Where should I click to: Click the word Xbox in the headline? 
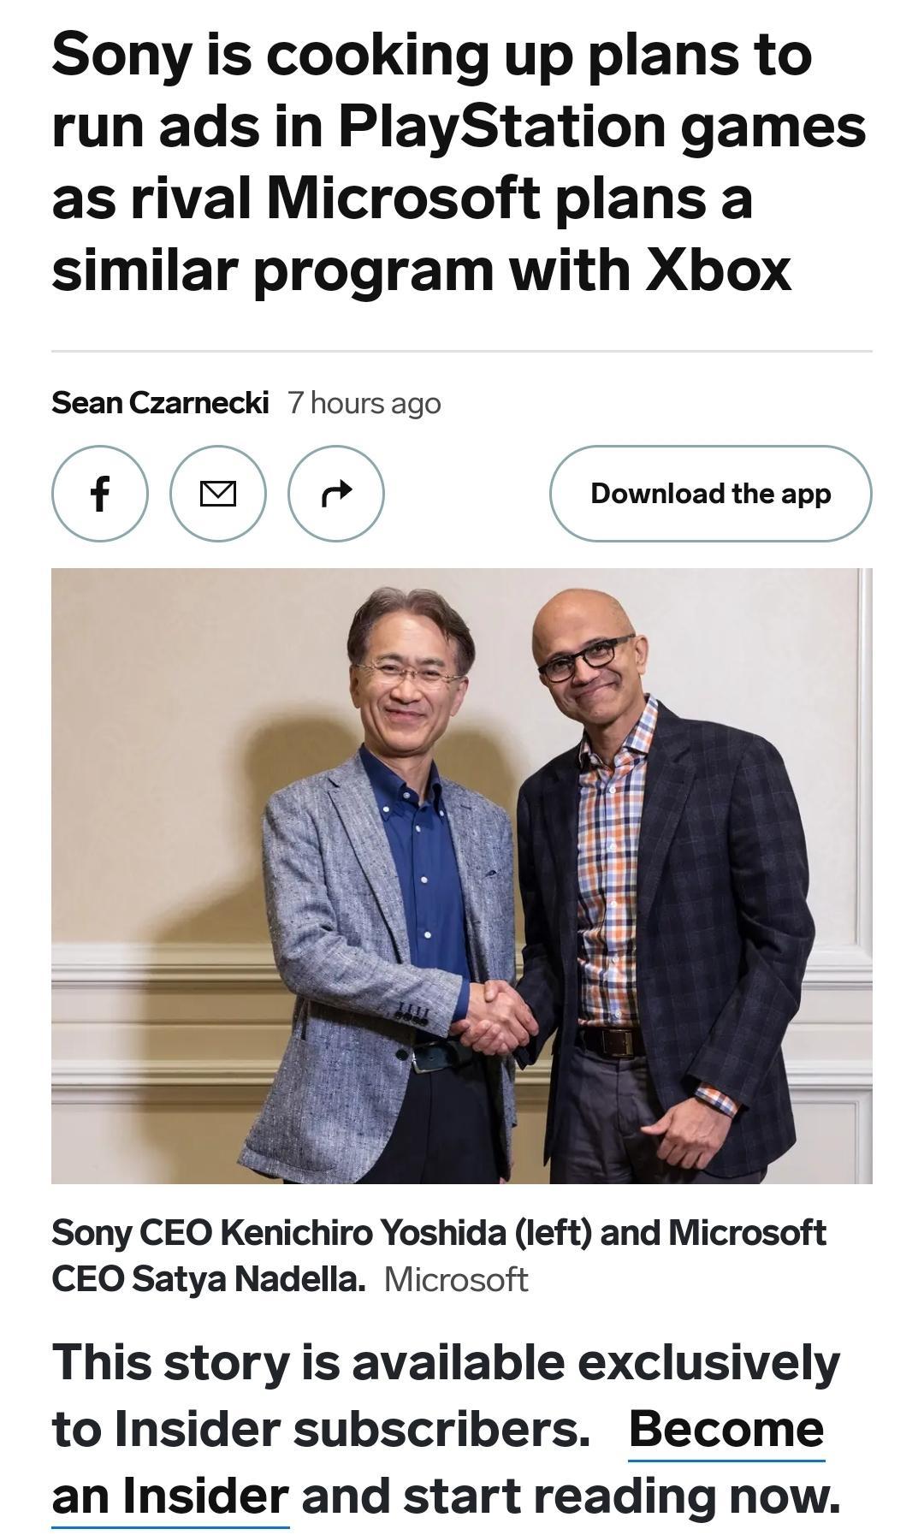coord(717,270)
